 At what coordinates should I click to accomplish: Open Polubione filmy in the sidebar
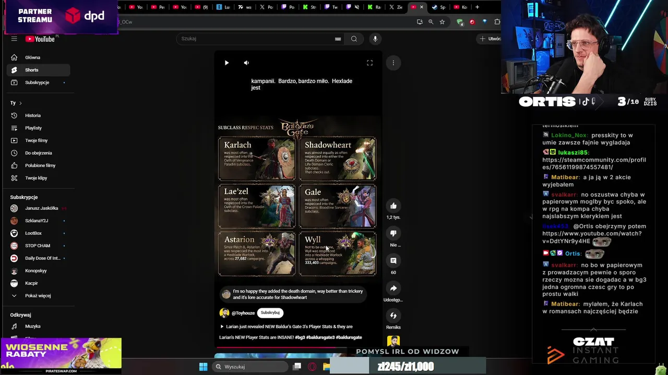click(x=39, y=166)
